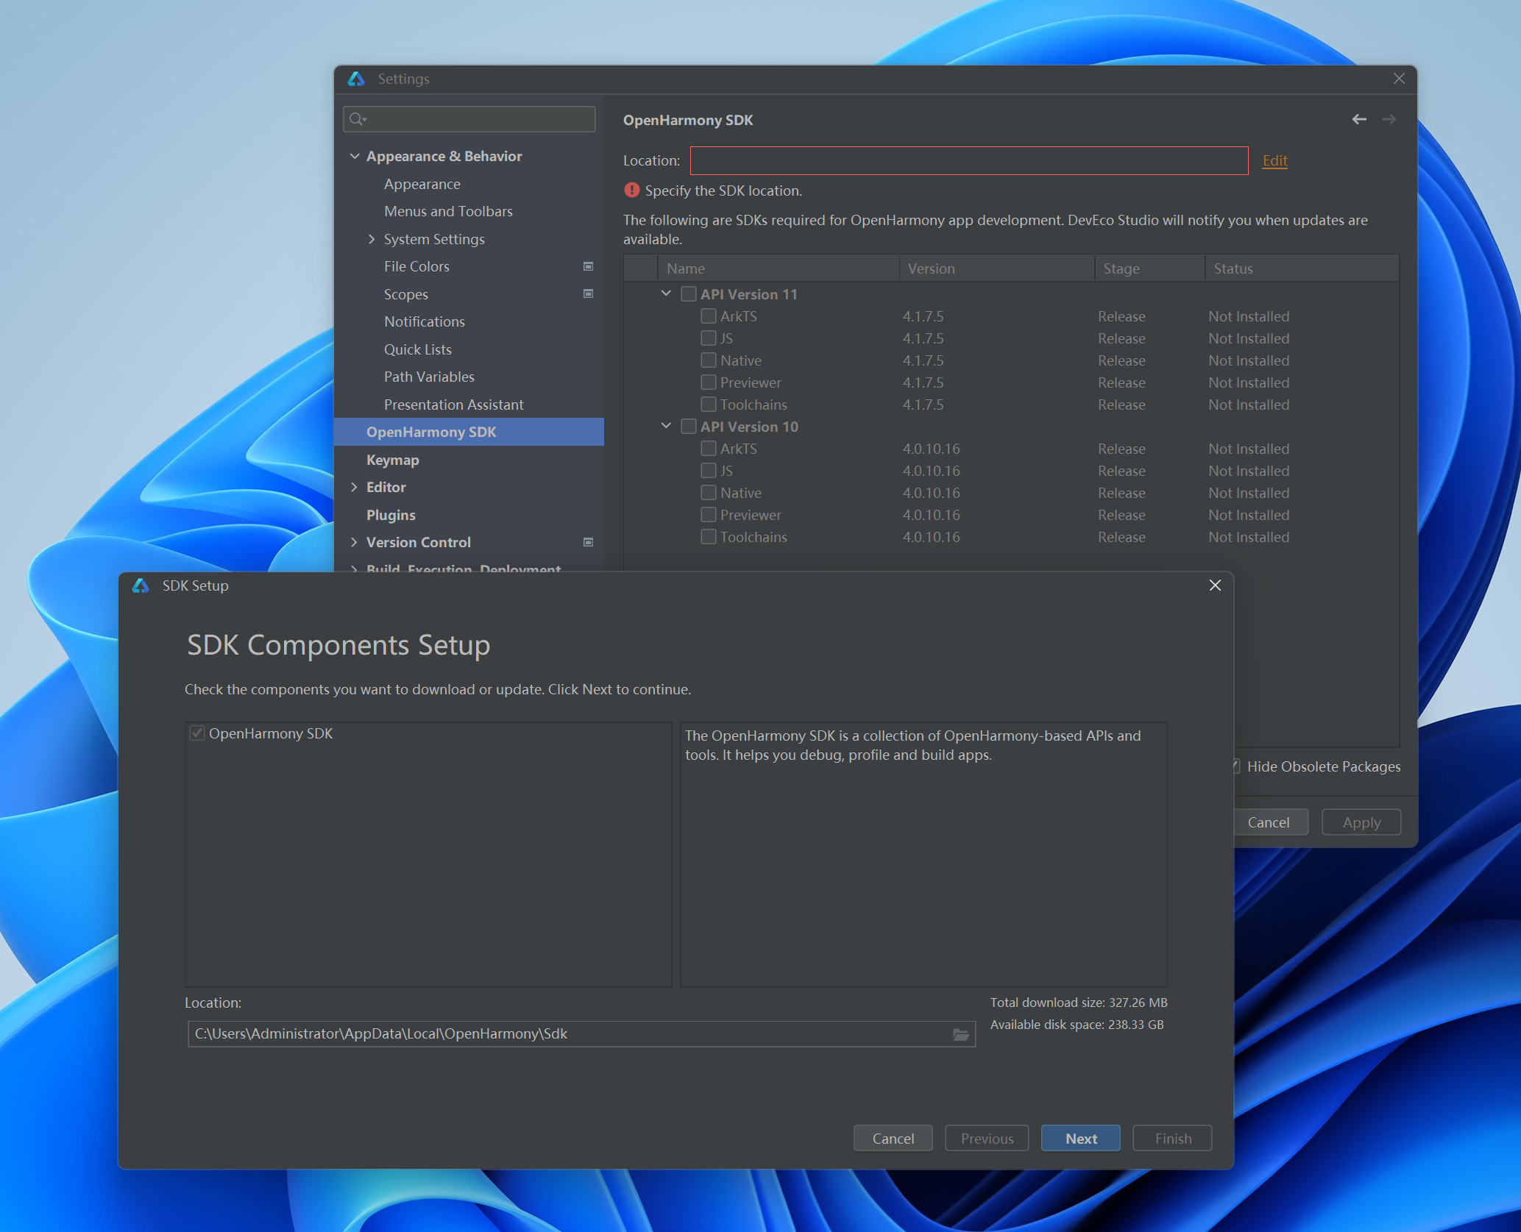This screenshot has width=1521, height=1232.
Task: Collapse the API Version 11 group
Action: click(666, 293)
